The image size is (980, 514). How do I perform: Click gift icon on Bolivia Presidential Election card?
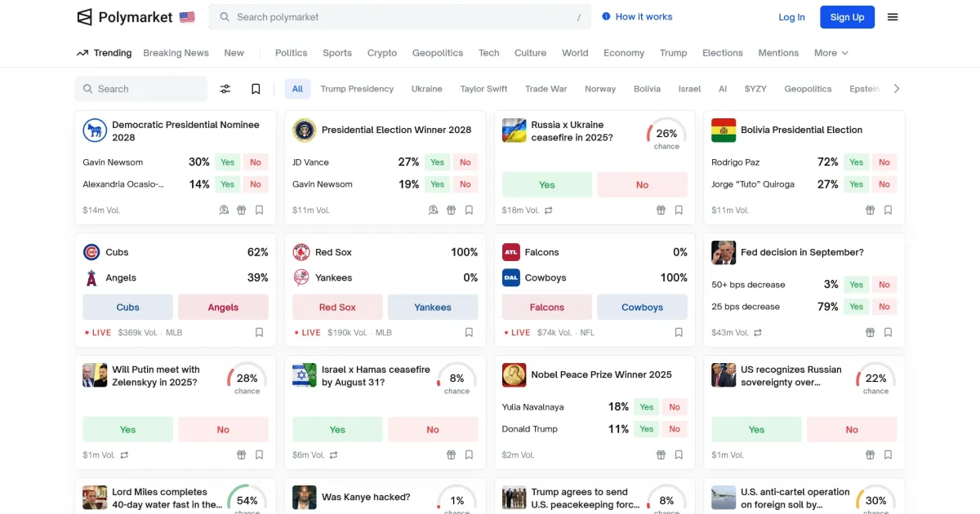click(871, 210)
